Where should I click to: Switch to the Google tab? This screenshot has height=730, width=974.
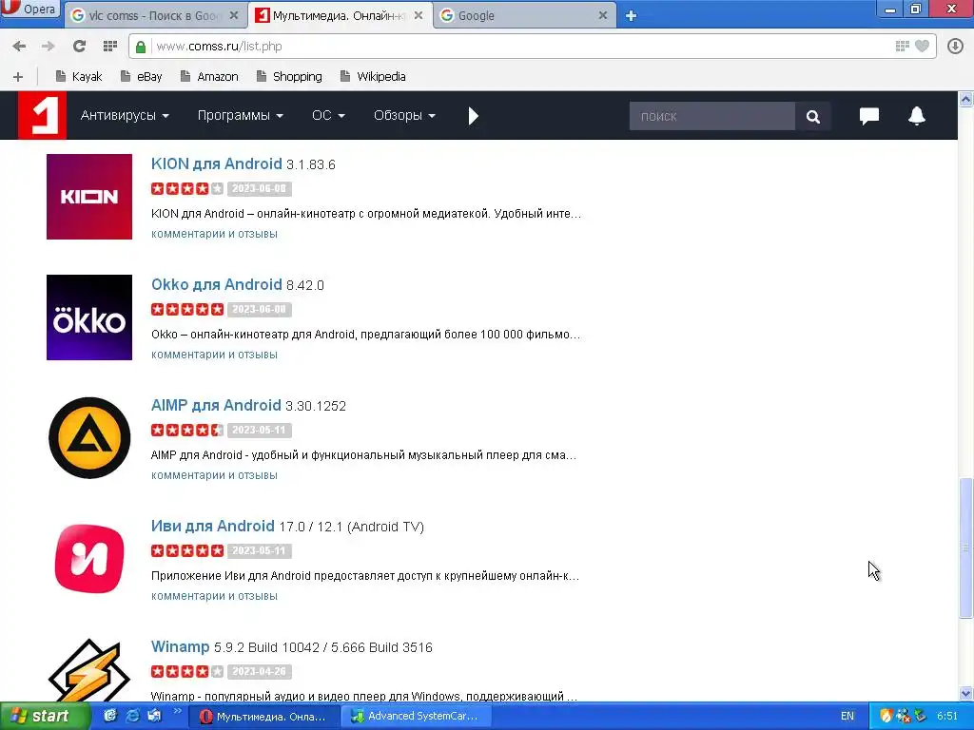pyautogui.click(x=525, y=15)
